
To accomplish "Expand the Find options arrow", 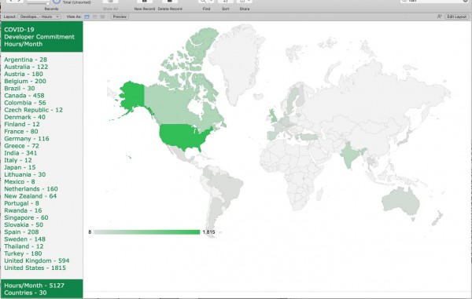I will (x=212, y=2).
